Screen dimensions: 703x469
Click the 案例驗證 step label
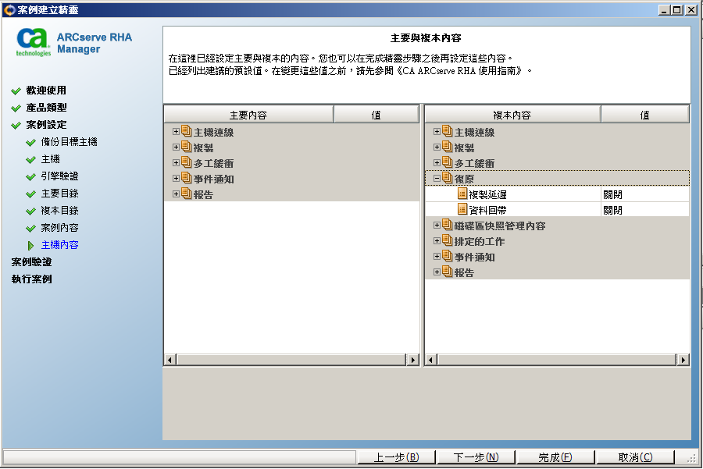point(31,261)
